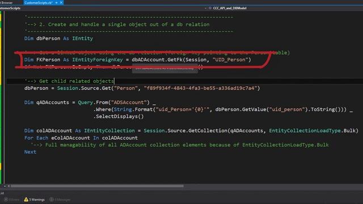Toggle the 5 Warnings filter

34,199
